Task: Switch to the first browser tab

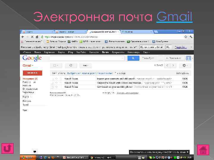Action: [x=37, y=32]
